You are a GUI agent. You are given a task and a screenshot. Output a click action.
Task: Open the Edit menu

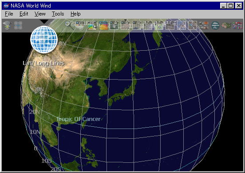point(24,14)
